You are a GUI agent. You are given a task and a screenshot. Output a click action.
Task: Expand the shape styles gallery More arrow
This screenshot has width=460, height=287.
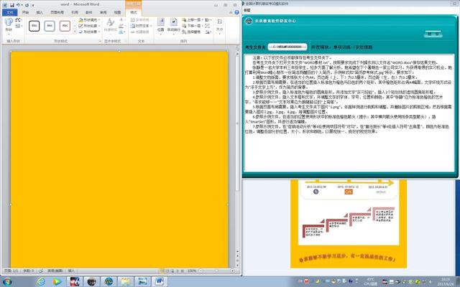(x=75, y=32)
